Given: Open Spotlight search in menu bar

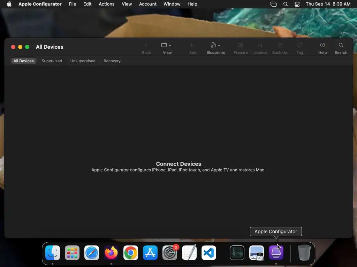Looking at the screenshot, I should [285, 4].
